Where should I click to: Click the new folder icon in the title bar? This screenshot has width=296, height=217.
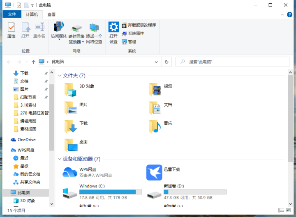(x=26, y=5)
